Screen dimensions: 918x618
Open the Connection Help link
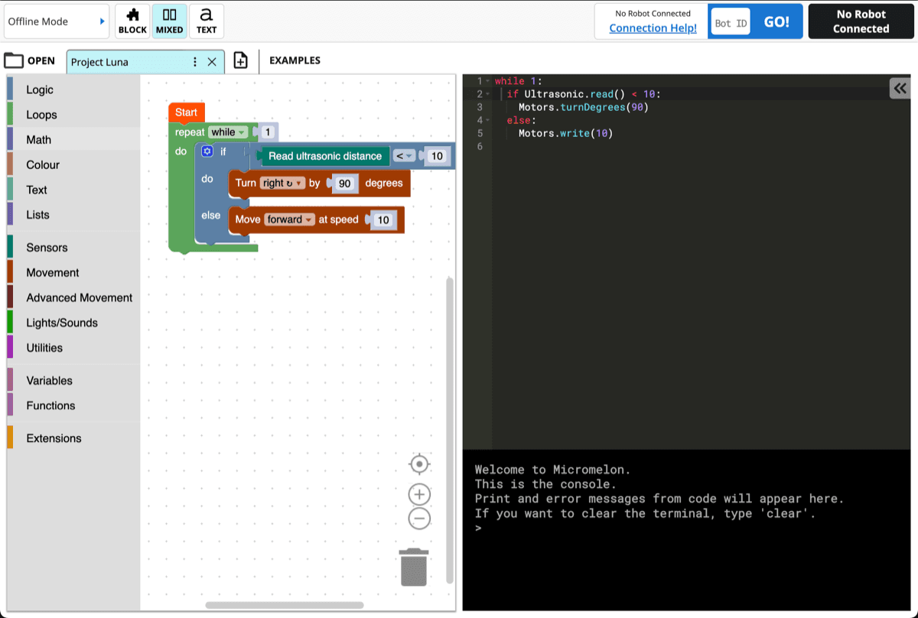coord(651,28)
